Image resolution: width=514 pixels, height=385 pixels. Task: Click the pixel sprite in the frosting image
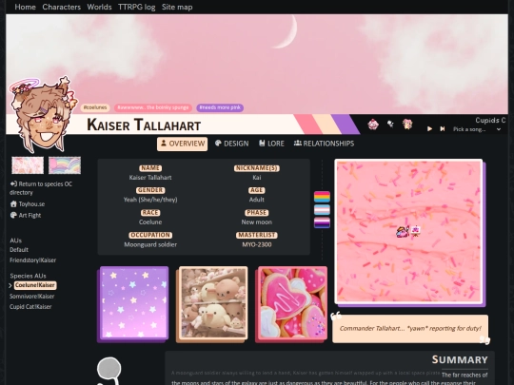pyautogui.click(x=408, y=231)
